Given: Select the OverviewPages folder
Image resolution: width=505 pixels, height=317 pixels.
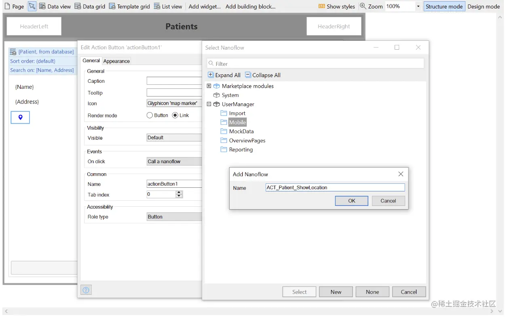Looking at the screenshot, I should tap(247, 141).
